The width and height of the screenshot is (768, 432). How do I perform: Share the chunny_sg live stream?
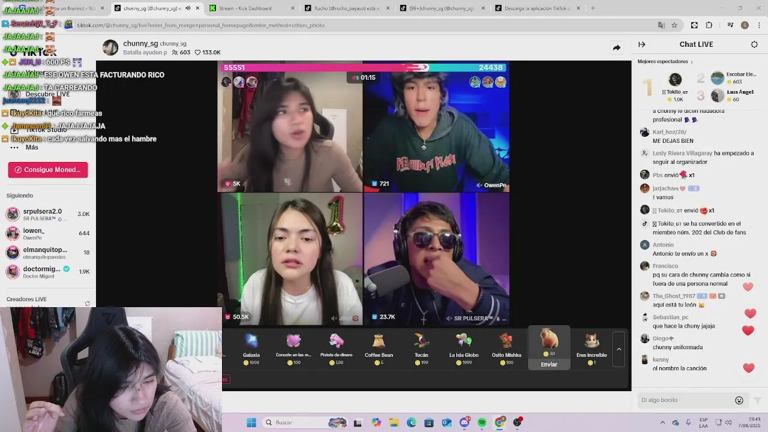click(616, 47)
